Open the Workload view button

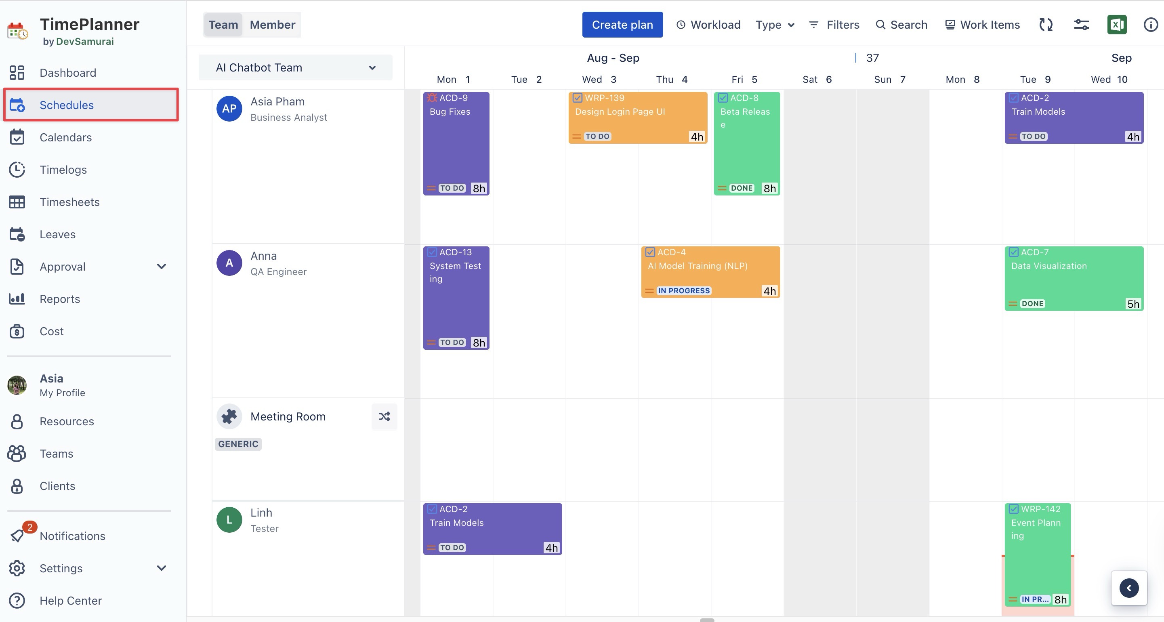(708, 24)
